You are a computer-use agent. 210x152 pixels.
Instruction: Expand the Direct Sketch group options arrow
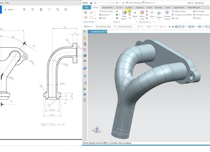(x=96, y=22)
